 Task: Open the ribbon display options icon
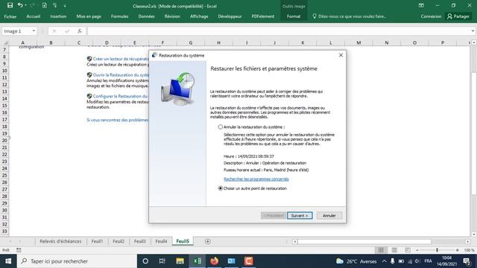pyautogui.click(x=421, y=5)
